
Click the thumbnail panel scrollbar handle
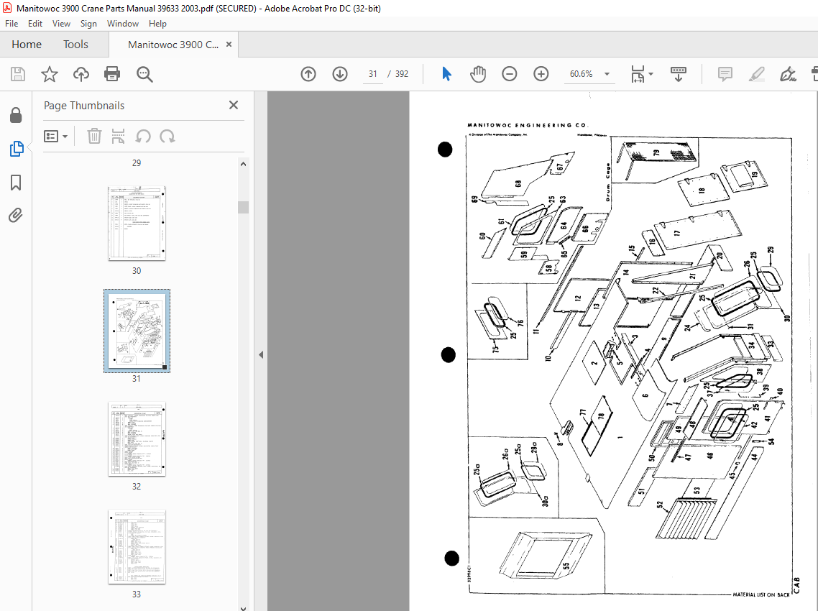(243, 207)
